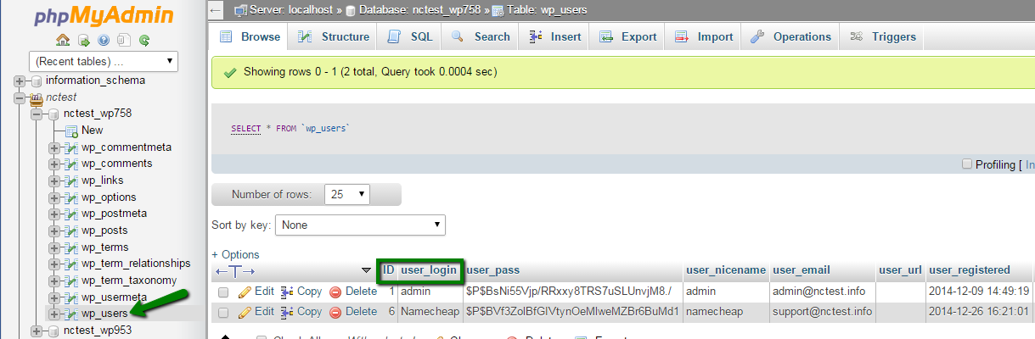1035x339 pixels.
Task: Click the Copy icon for Namecheap row
Action: [x=287, y=312]
